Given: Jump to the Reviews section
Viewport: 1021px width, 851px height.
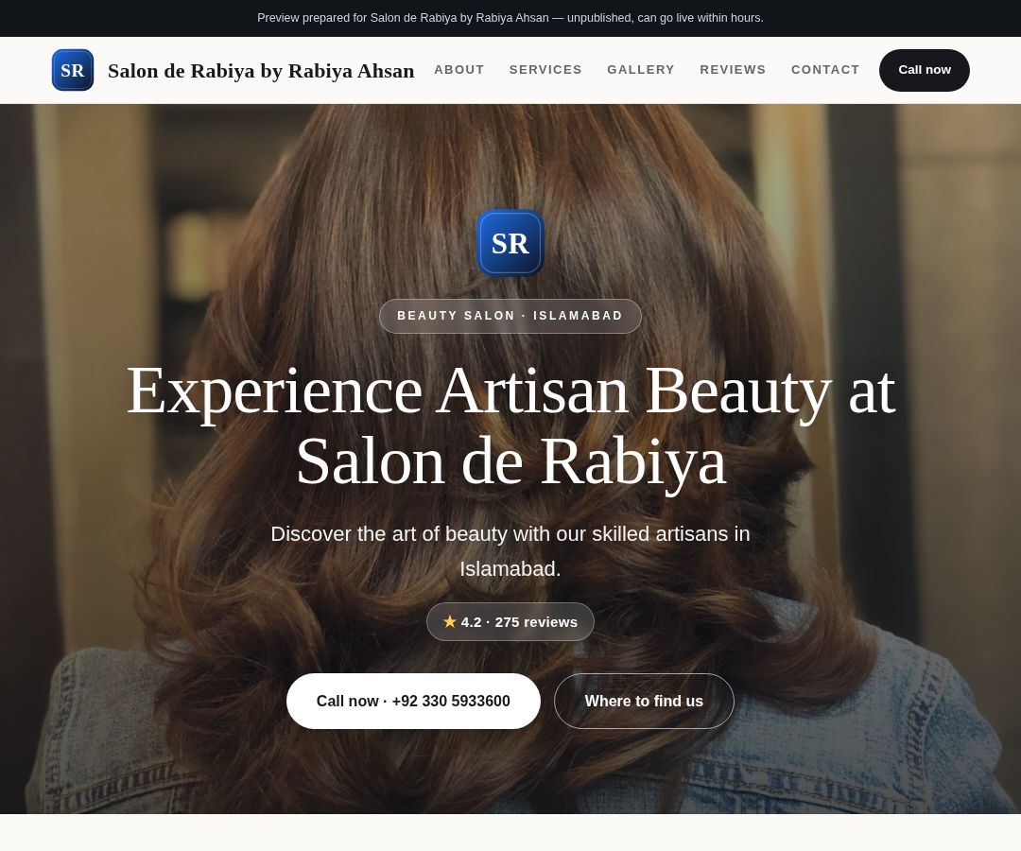Looking at the screenshot, I should 733,70.
